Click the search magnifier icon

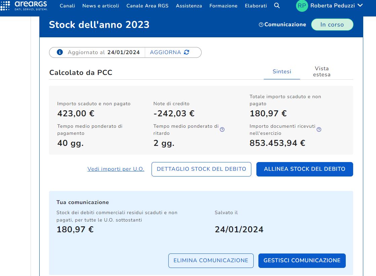pos(277,6)
